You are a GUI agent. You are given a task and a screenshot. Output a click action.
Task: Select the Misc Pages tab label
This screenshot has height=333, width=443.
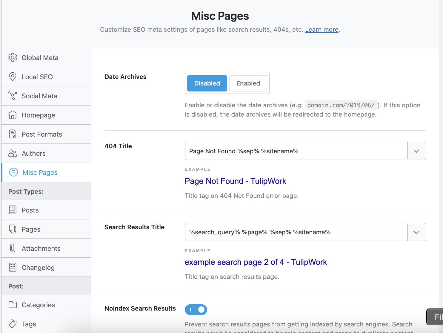[x=40, y=172]
